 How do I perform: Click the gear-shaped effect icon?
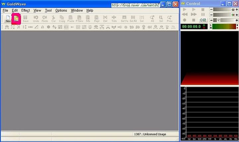coord(48,27)
